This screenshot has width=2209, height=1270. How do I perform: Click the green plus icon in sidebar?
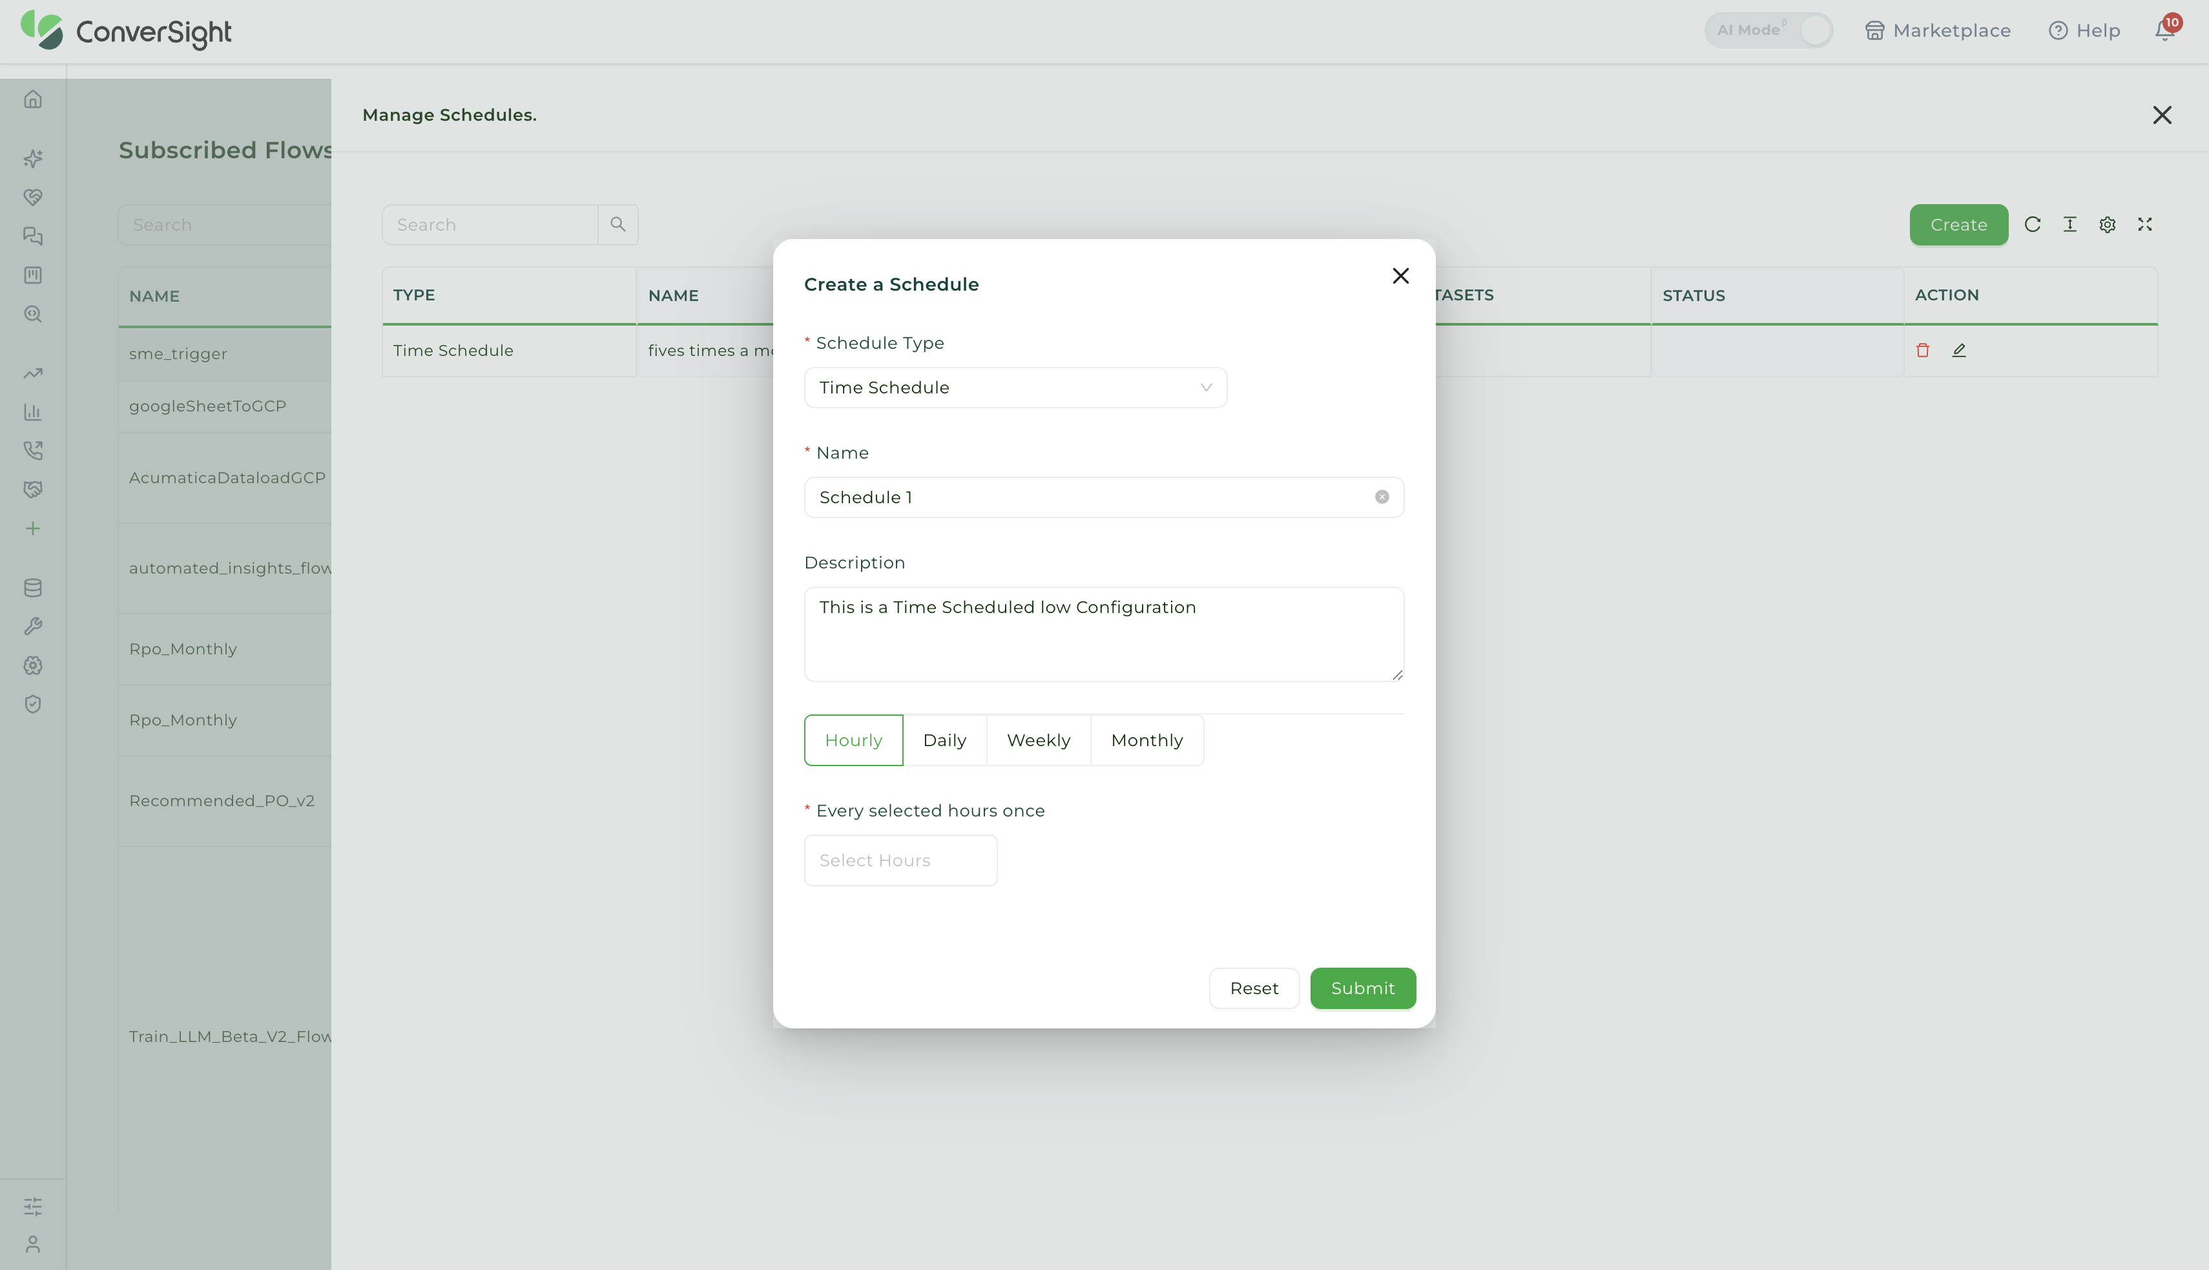tap(33, 528)
